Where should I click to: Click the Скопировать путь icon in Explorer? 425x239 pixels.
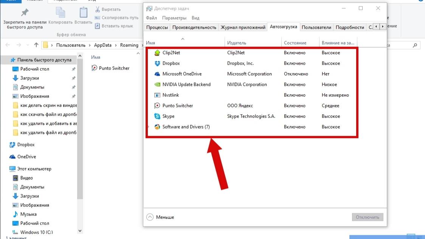97,18
